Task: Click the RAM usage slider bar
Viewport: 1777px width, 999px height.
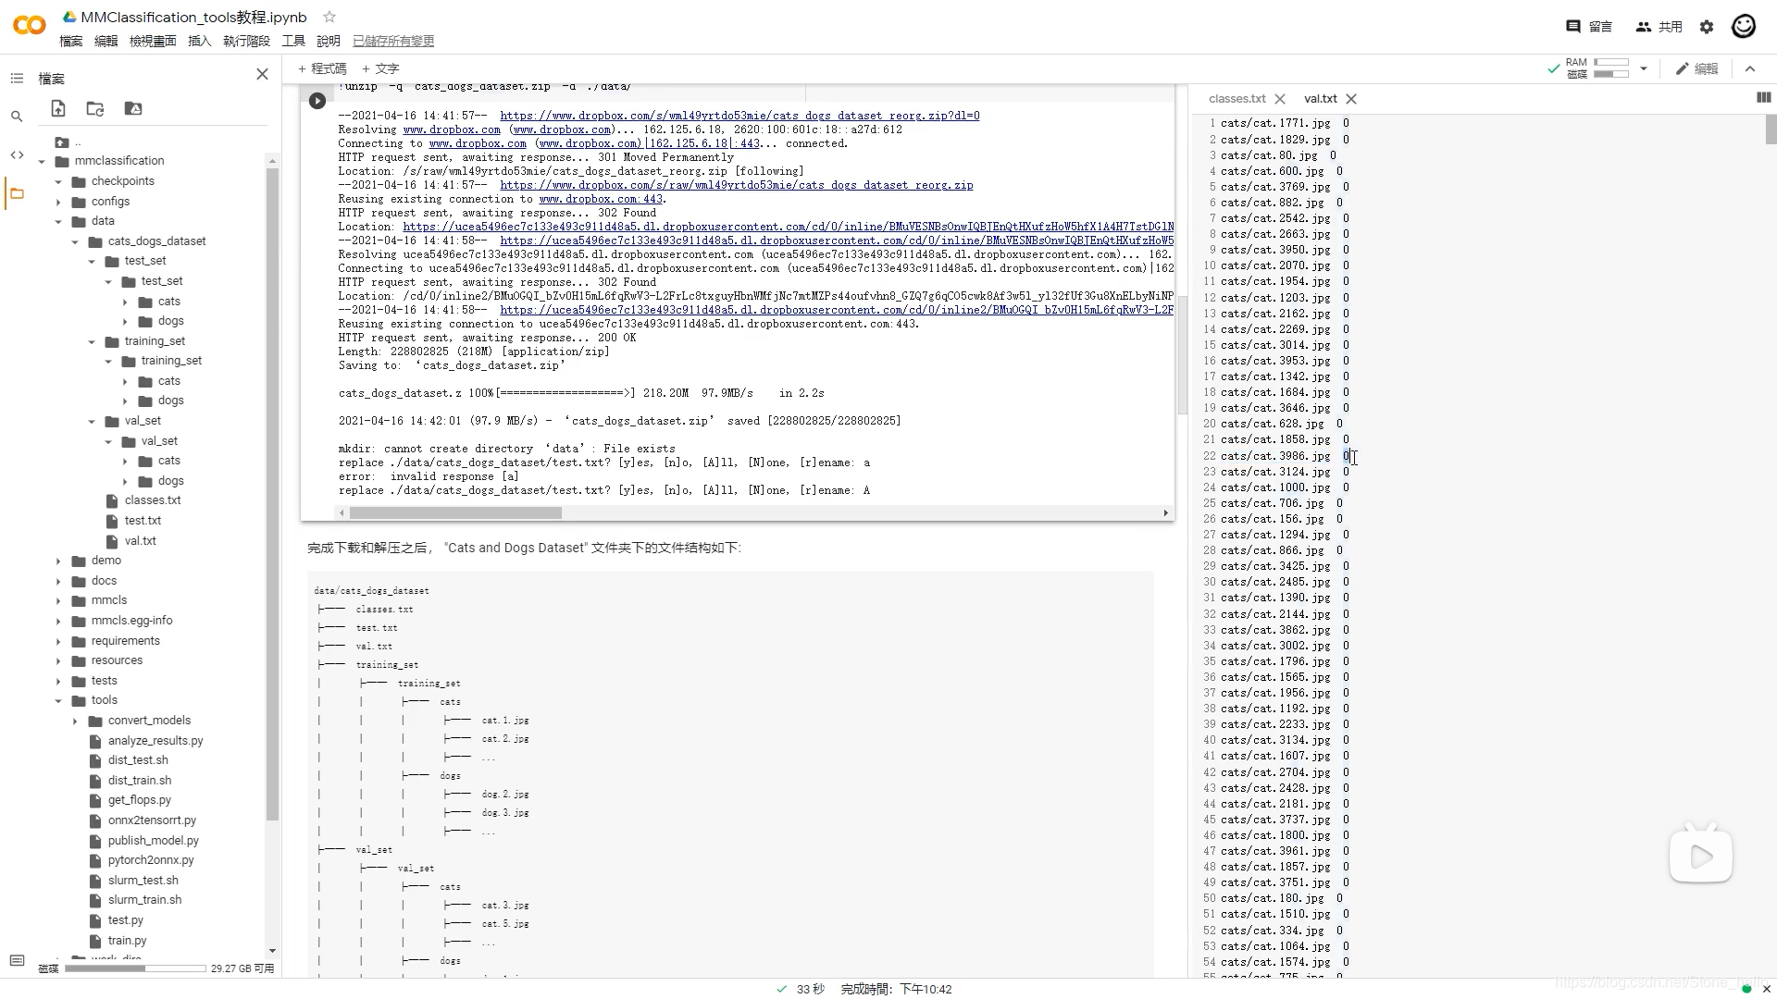Action: [x=1613, y=64]
